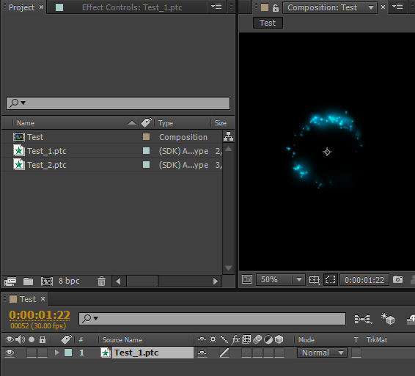Open the Normal blending mode dropdown
Image resolution: width=415 pixels, height=376 pixels.
point(322,353)
